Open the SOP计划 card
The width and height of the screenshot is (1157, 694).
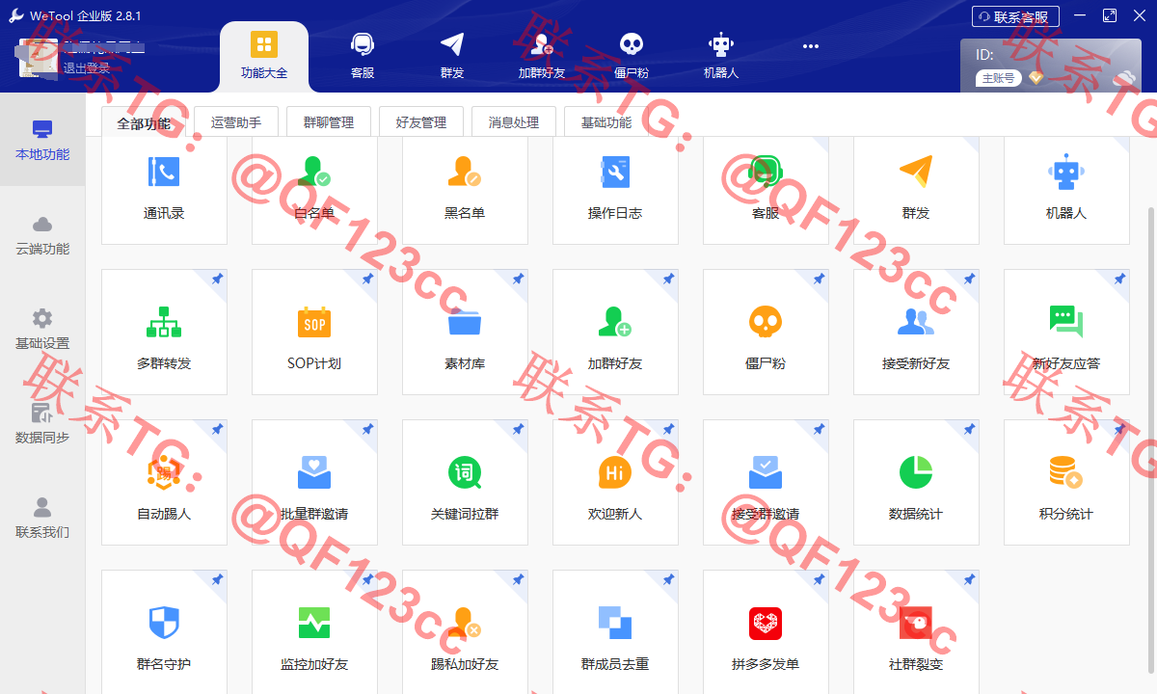[x=314, y=332]
